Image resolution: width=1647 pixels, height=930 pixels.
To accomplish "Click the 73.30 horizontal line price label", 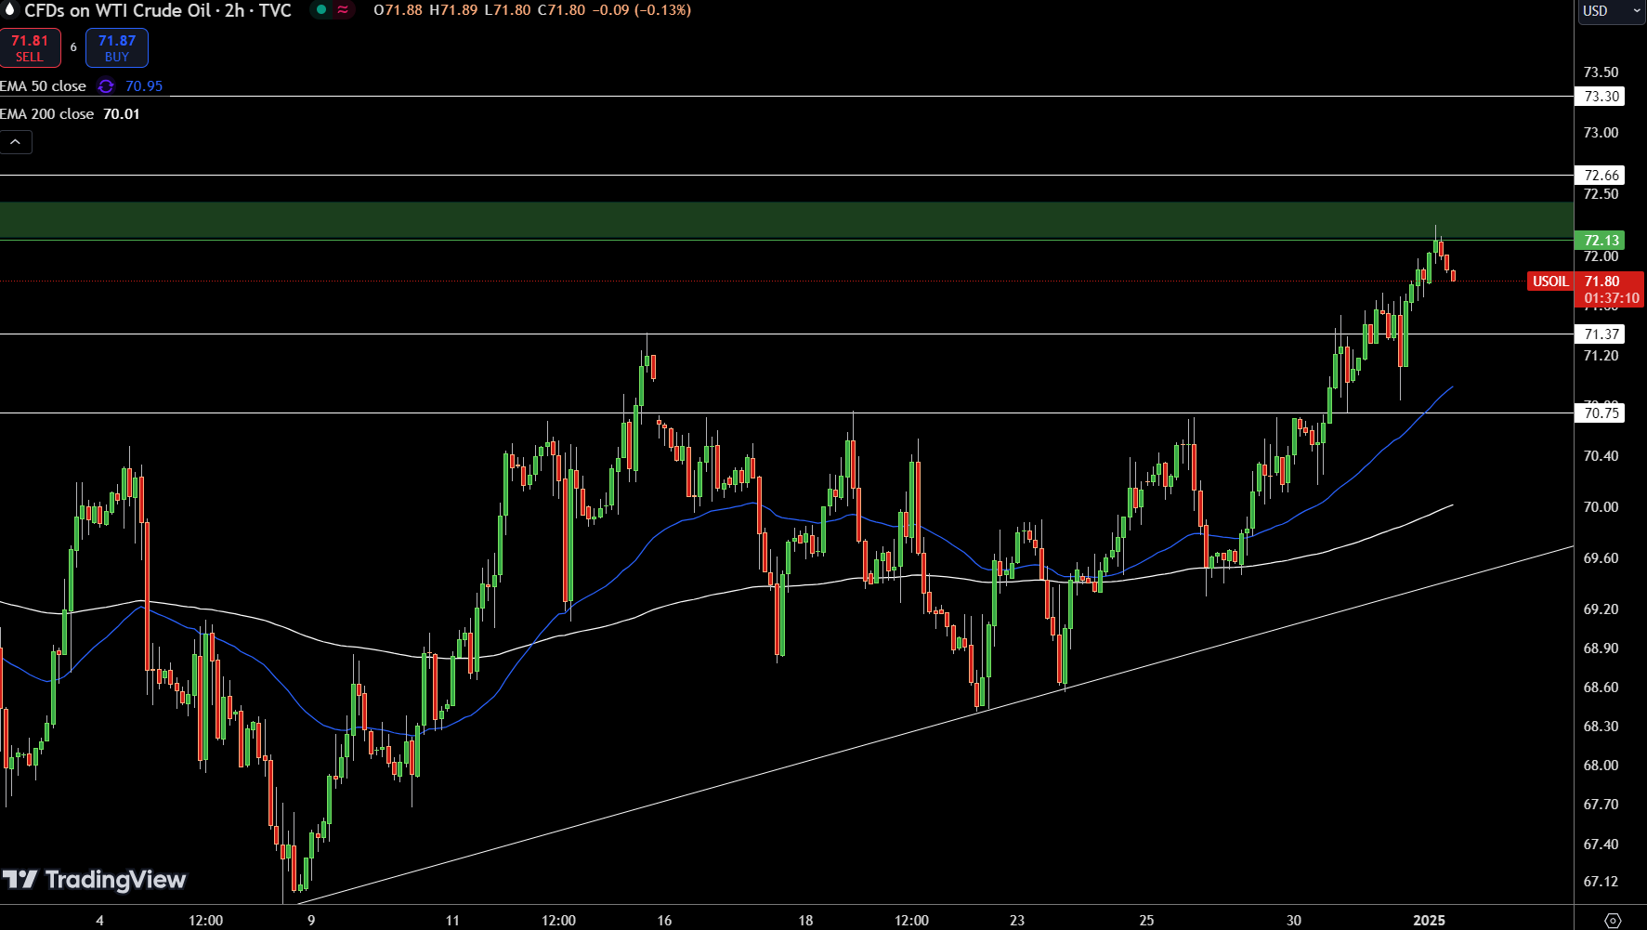I will click(x=1601, y=97).
